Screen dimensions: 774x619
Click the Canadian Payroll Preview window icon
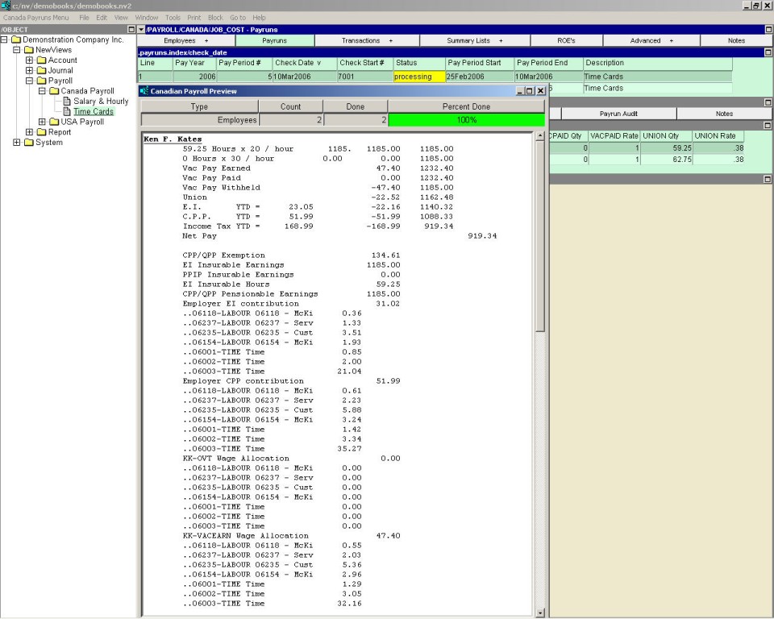[144, 91]
